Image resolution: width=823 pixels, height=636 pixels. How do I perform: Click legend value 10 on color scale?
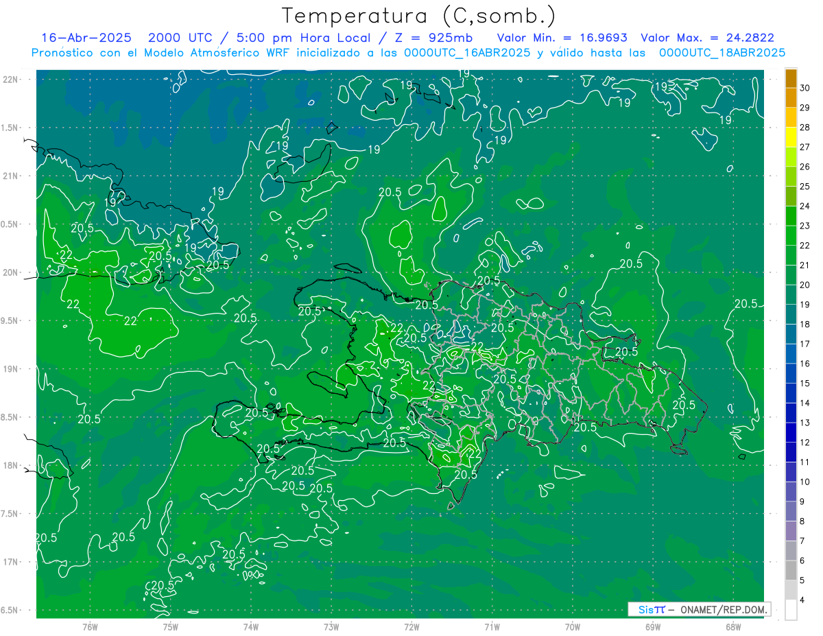click(804, 482)
